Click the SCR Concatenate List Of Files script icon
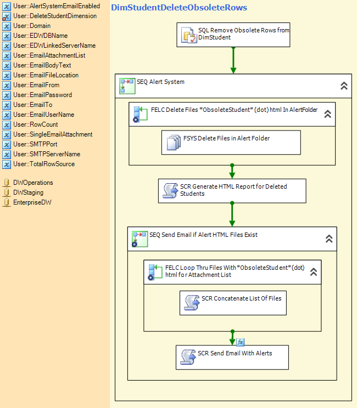Image resolution: width=357 pixels, height=408 pixels. coord(192,303)
